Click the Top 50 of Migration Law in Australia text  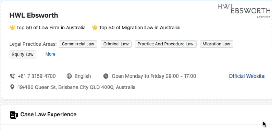coord(139,28)
